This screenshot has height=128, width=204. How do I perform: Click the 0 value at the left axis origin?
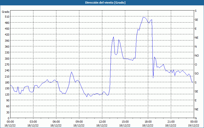9,118
